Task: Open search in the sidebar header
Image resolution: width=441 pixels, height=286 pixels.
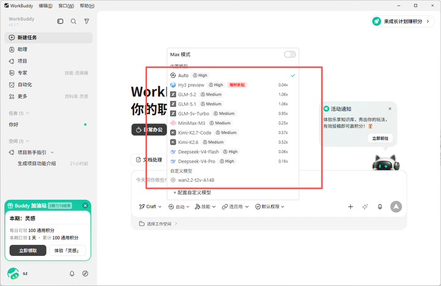Action: click(x=73, y=21)
